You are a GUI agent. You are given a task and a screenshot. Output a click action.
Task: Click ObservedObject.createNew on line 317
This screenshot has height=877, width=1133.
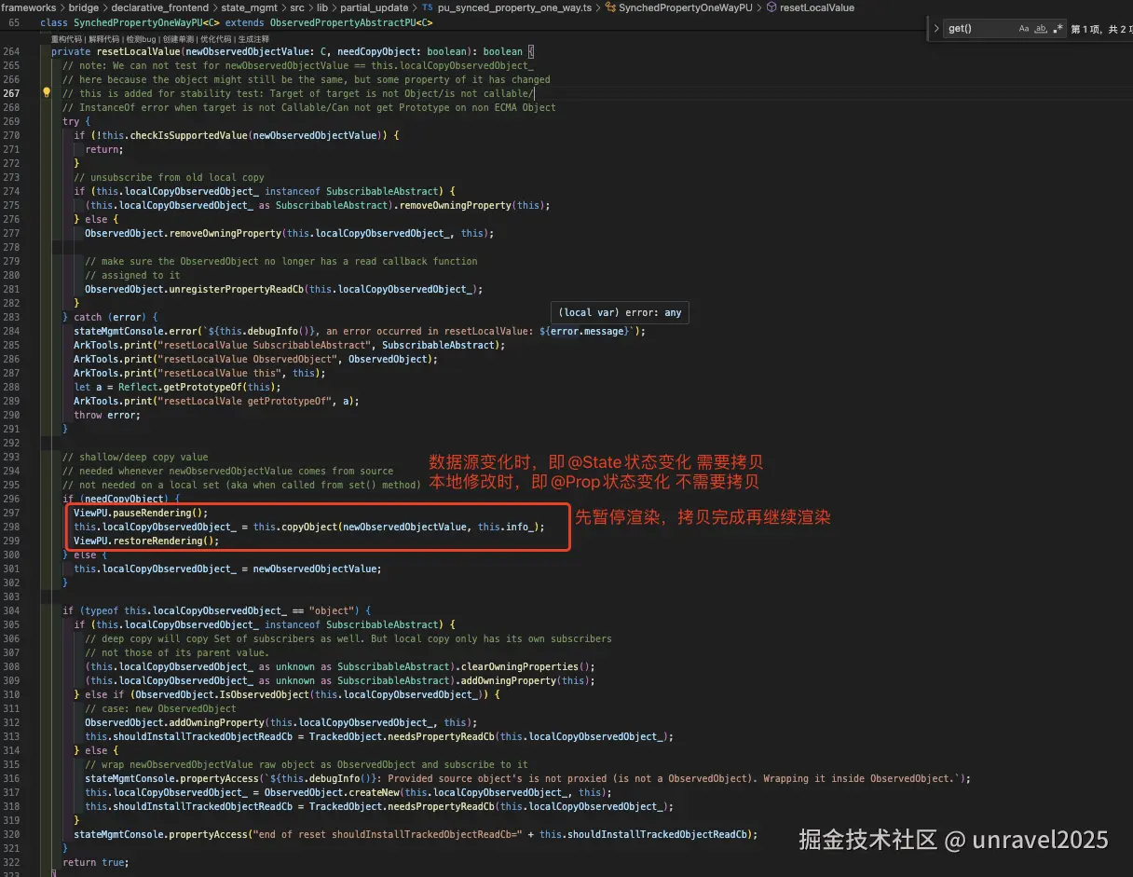[x=333, y=792]
